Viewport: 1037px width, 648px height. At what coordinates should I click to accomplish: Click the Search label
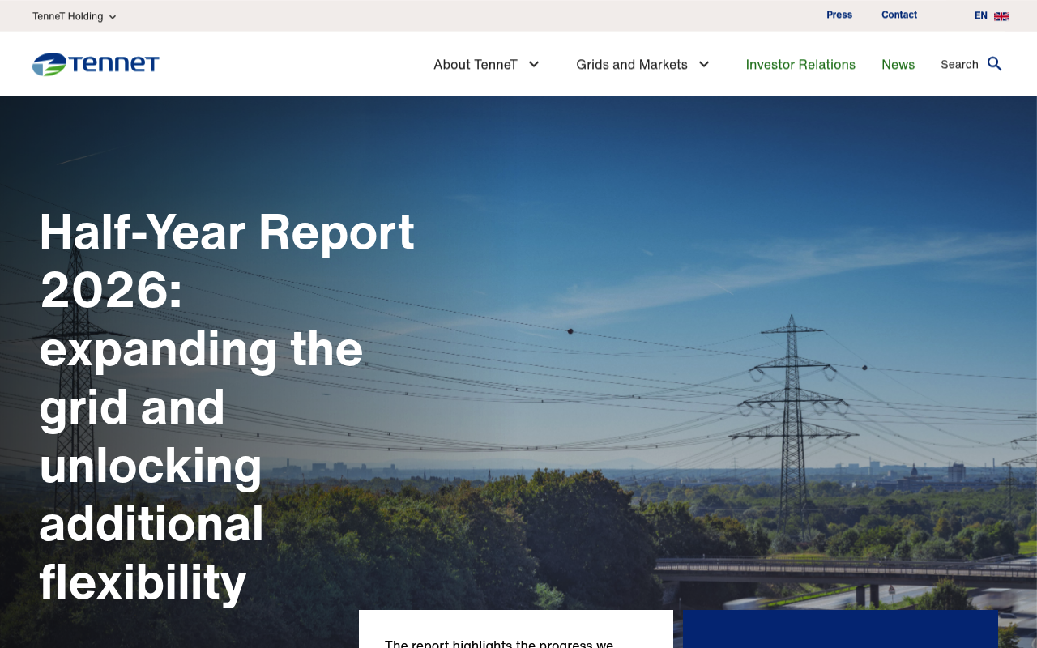tap(959, 64)
